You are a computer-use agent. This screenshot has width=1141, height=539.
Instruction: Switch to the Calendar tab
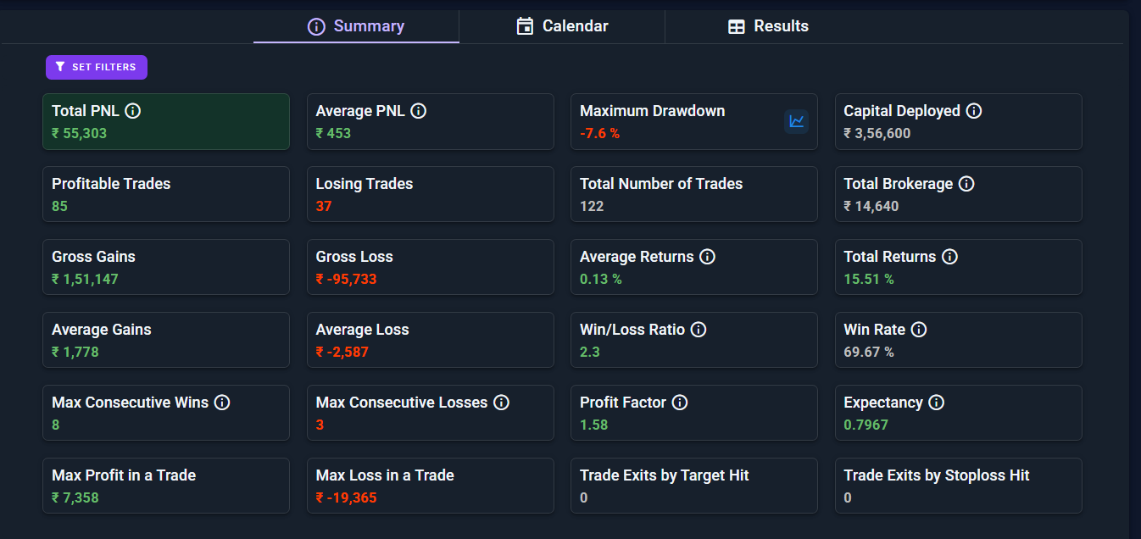click(562, 26)
